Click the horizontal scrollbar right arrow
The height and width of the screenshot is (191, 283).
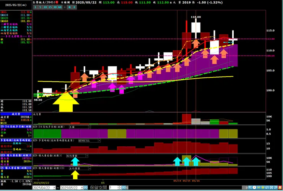pyautogui.click(x=247, y=188)
